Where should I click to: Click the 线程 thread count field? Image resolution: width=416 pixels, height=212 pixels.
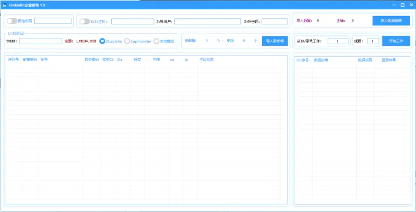point(373,41)
